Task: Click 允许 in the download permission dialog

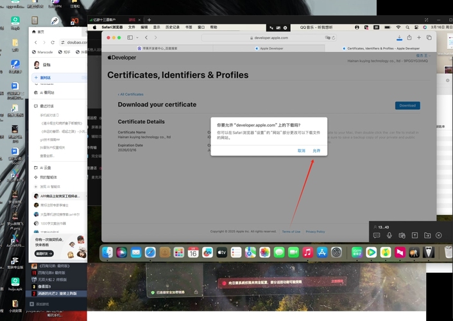Action: tap(316, 151)
